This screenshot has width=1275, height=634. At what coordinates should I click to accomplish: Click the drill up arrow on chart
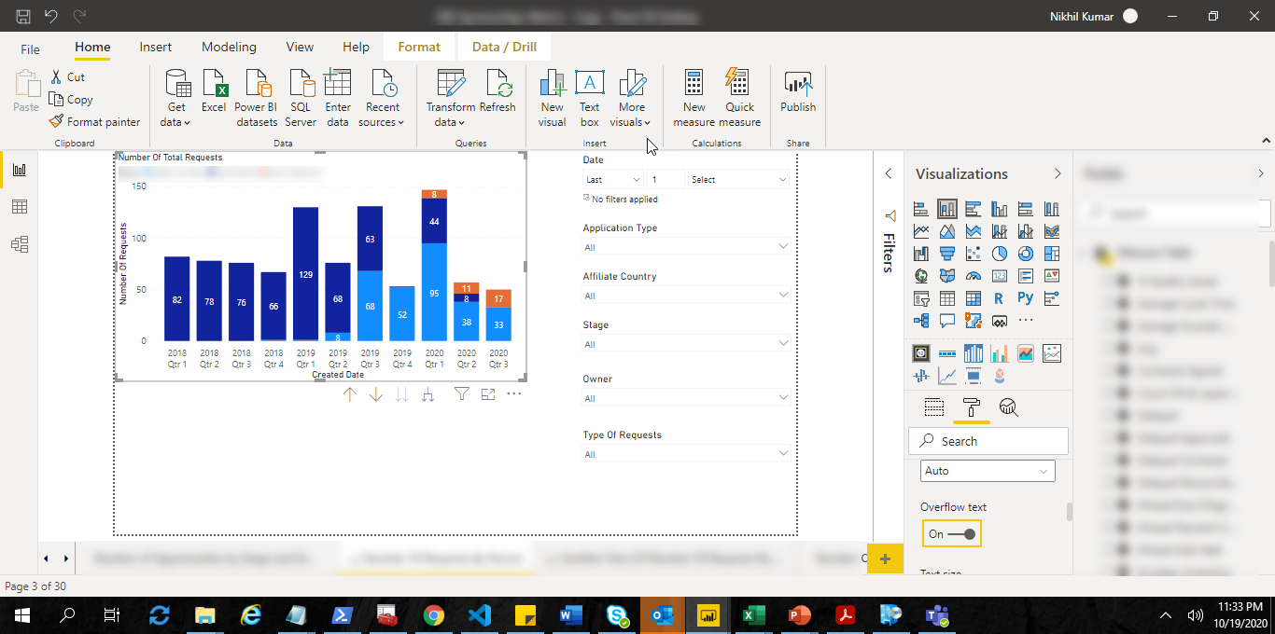click(350, 394)
